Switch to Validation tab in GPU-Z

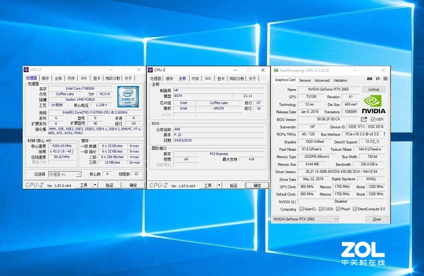(340, 81)
